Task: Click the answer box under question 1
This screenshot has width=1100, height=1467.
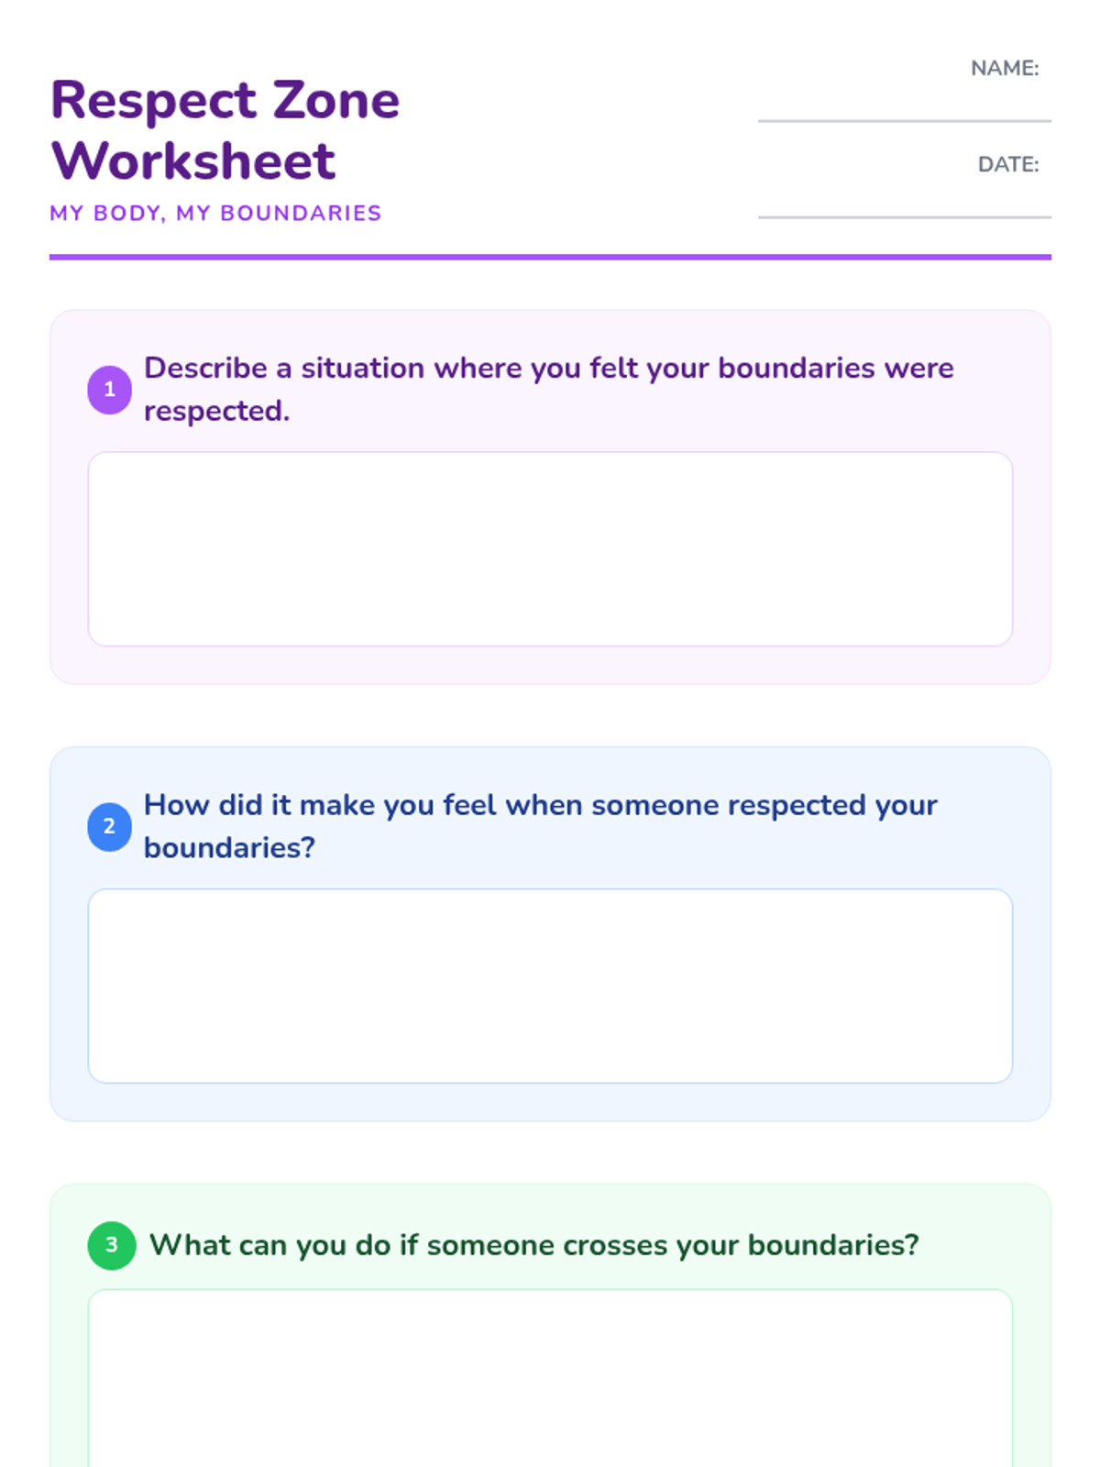Action: click(x=550, y=548)
